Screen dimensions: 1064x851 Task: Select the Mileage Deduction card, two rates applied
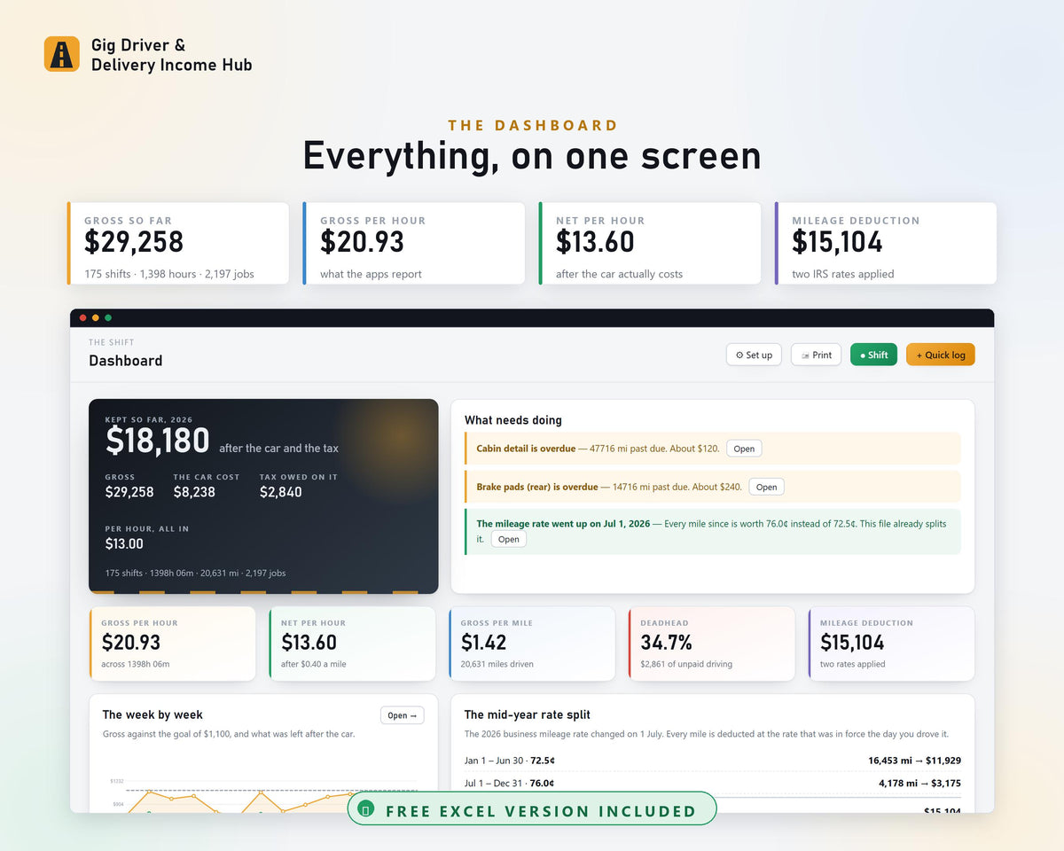pyautogui.click(x=891, y=644)
